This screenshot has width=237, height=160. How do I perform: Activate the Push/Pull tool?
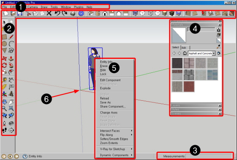(11, 58)
